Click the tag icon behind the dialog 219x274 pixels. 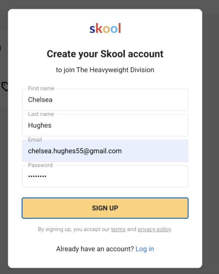coord(5,86)
